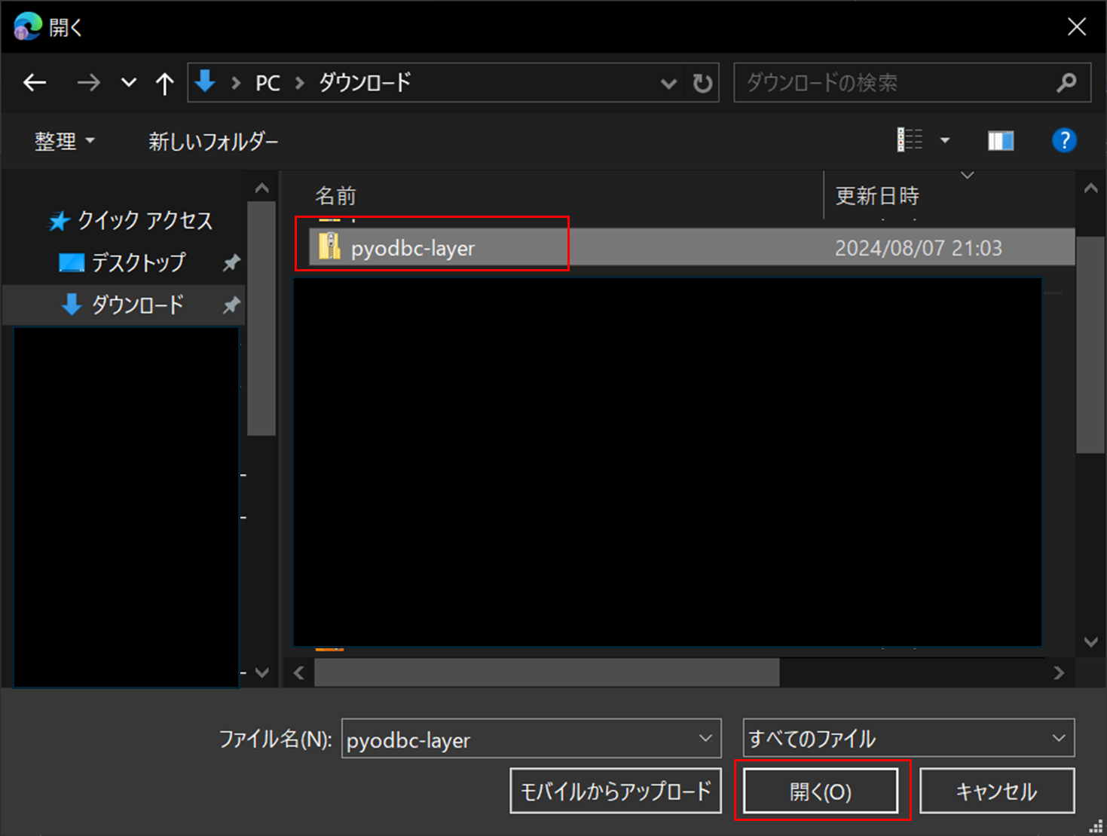The image size is (1107, 836).
Task: Open the 整理 menu
Action: (x=64, y=141)
